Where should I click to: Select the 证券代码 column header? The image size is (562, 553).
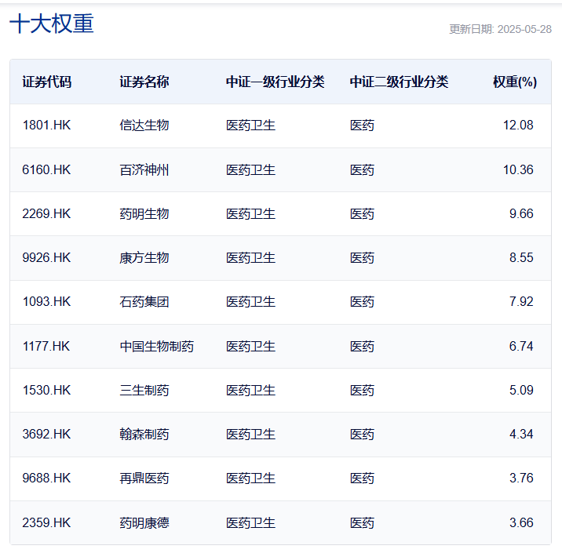pos(46,82)
